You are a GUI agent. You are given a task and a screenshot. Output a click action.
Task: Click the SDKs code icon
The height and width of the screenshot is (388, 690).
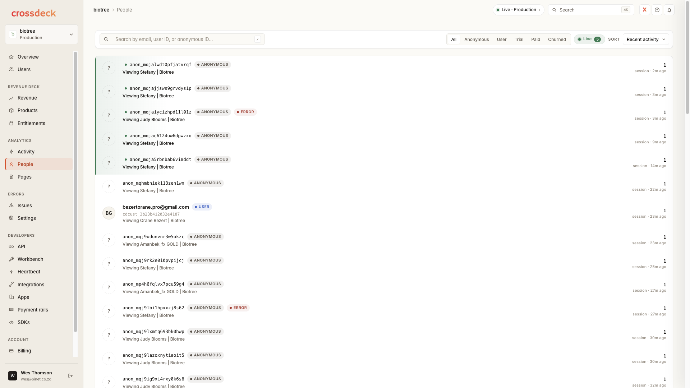11,322
